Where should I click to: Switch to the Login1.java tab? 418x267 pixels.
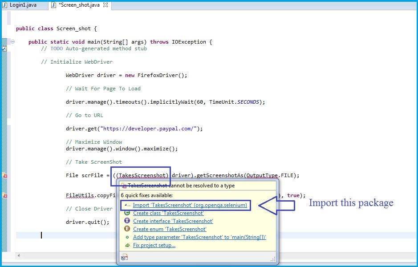click(x=23, y=5)
